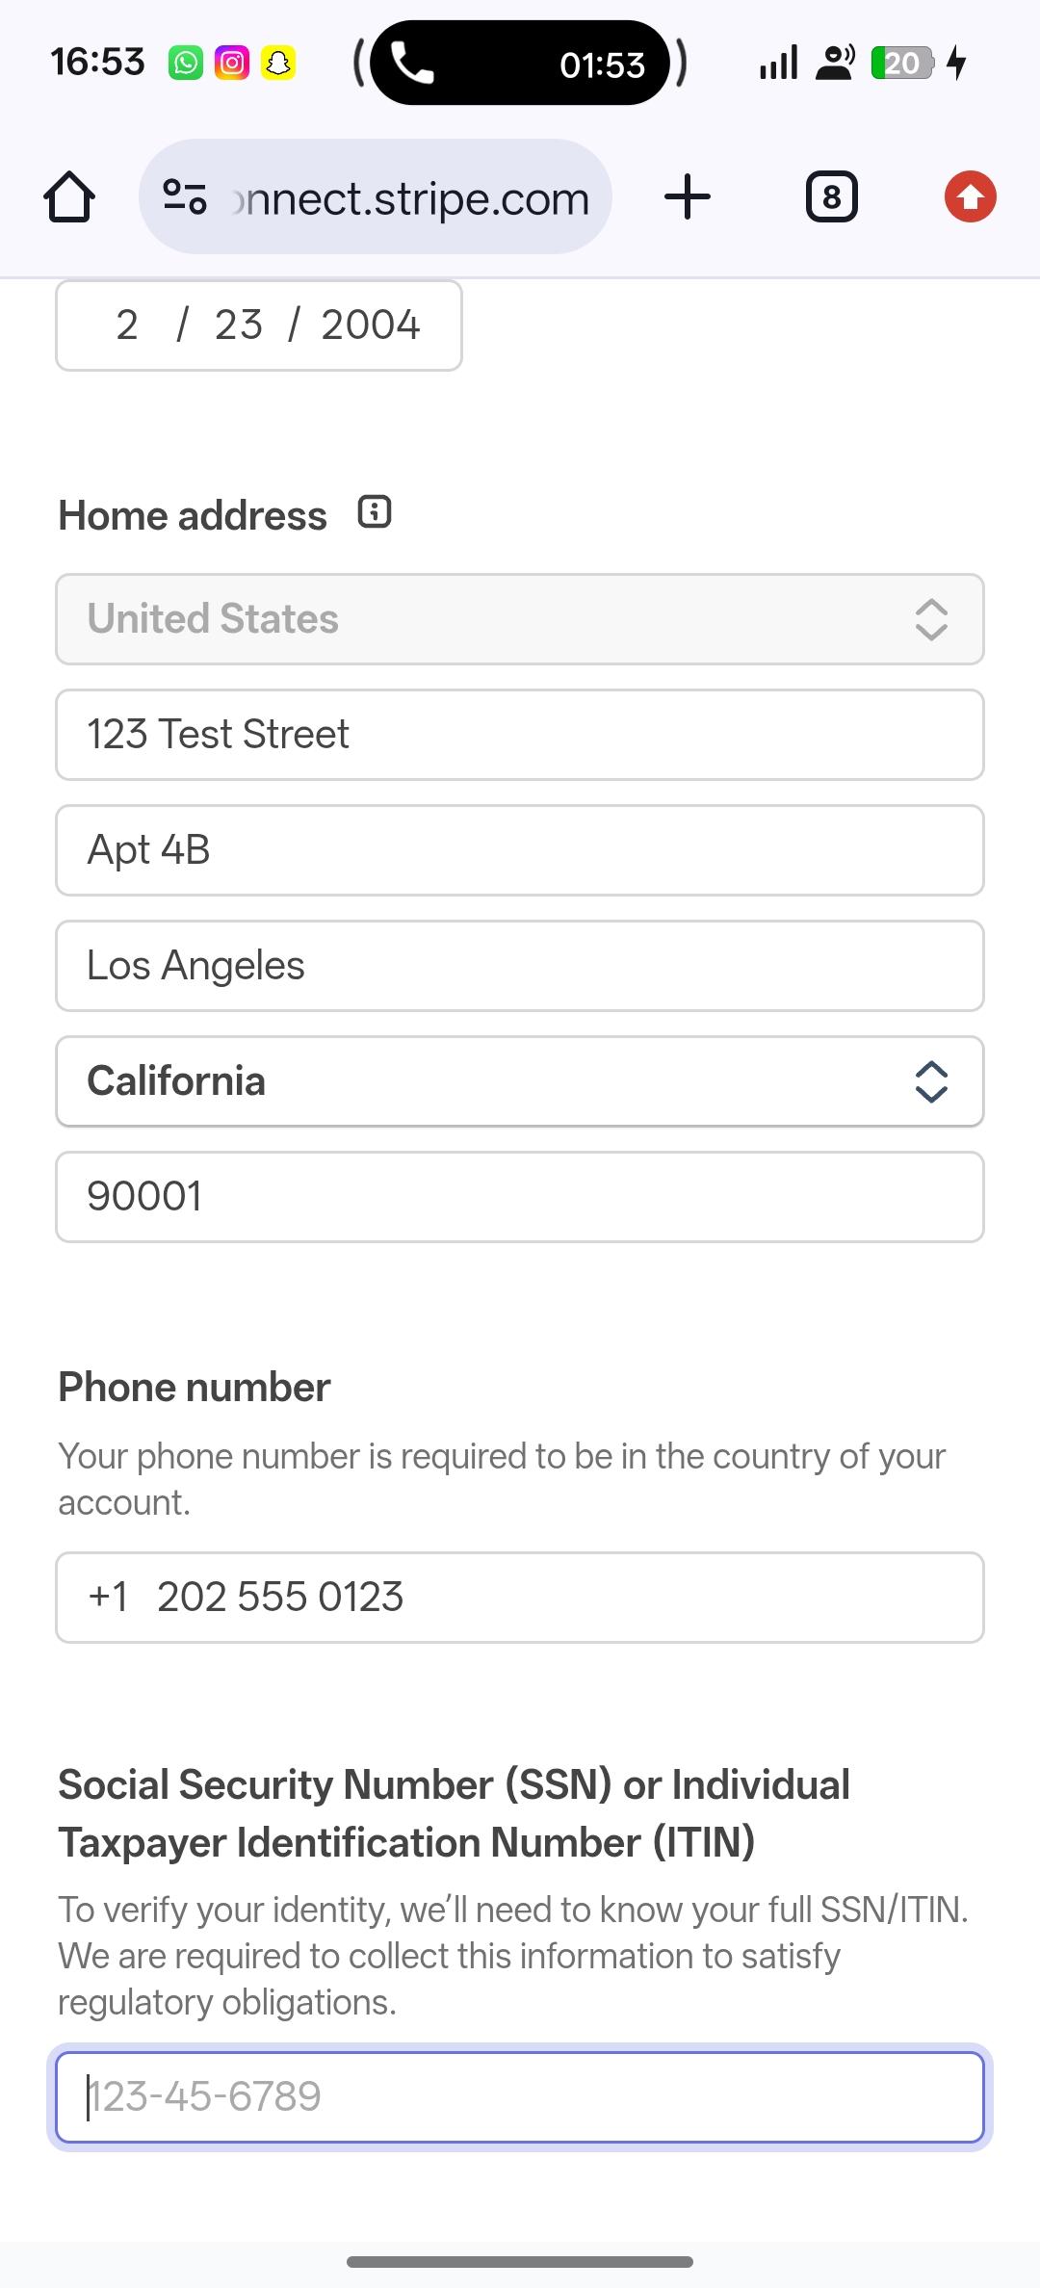
Task: Expand the California state dropdown
Action: tap(520, 1081)
